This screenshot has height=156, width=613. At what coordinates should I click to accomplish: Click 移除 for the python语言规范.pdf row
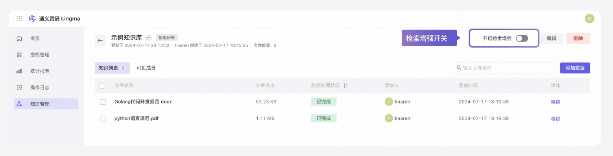[x=556, y=119]
